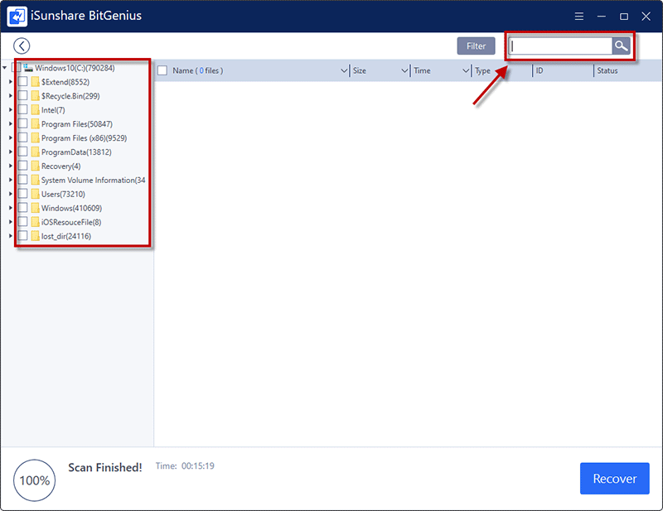Click the System Volume Information folder icon
The height and width of the screenshot is (511, 663).
[35, 180]
